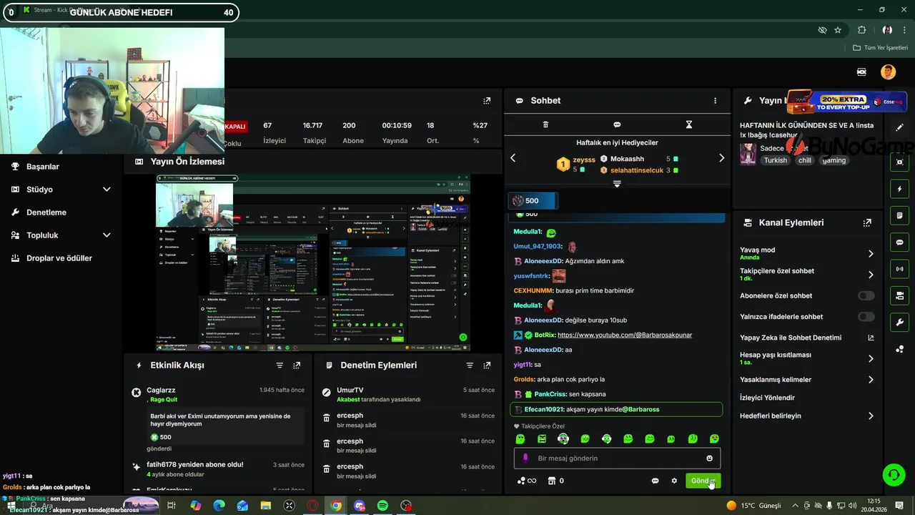This screenshot has width=915, height=515.
Task: Click the broadcast signal icon in right sidebar
Action: pos(899,269)
